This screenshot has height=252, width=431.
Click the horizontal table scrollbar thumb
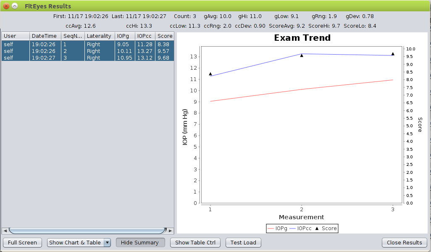click(x=88, y=231)
